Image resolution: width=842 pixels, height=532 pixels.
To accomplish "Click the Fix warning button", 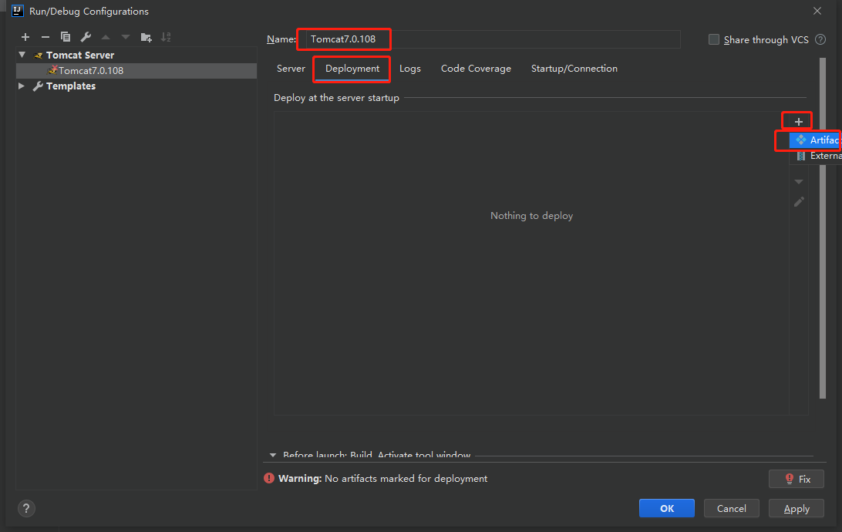I will 797,479.
